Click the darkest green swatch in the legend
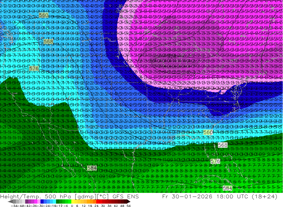The height and width of the screenshot is (207, 283). coord(57,202)
